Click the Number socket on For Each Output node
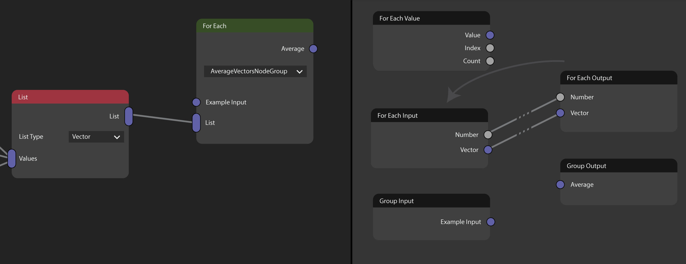The image size is (686, 264). pos(560,97)
